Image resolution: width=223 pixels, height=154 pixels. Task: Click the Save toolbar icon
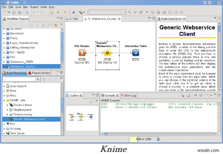coord(14,13)
